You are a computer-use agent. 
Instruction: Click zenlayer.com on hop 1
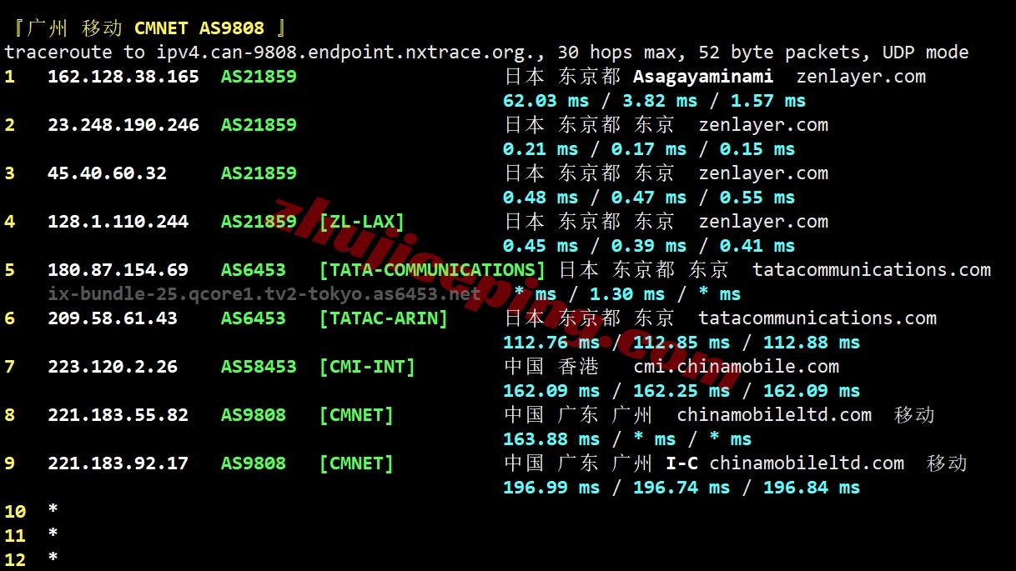click(861, 77)
